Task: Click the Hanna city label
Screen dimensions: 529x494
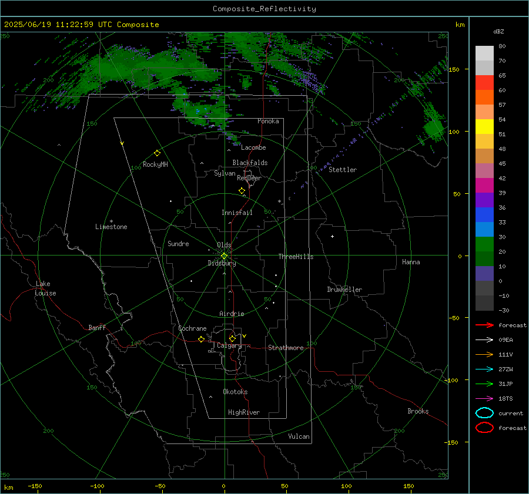Action: click(x=411, y=262)
